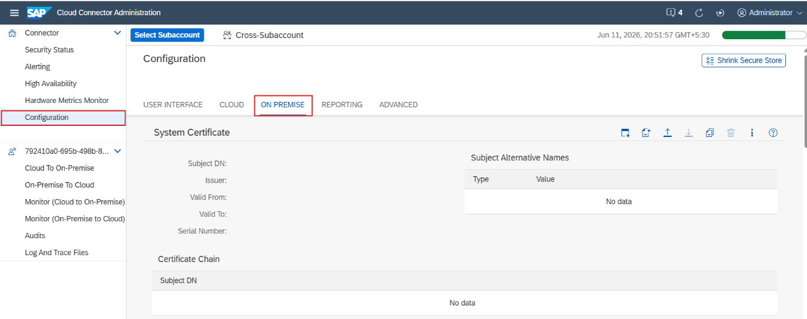Click the Value column header
This screenshot has height=319, width=807.
point(545,179)
